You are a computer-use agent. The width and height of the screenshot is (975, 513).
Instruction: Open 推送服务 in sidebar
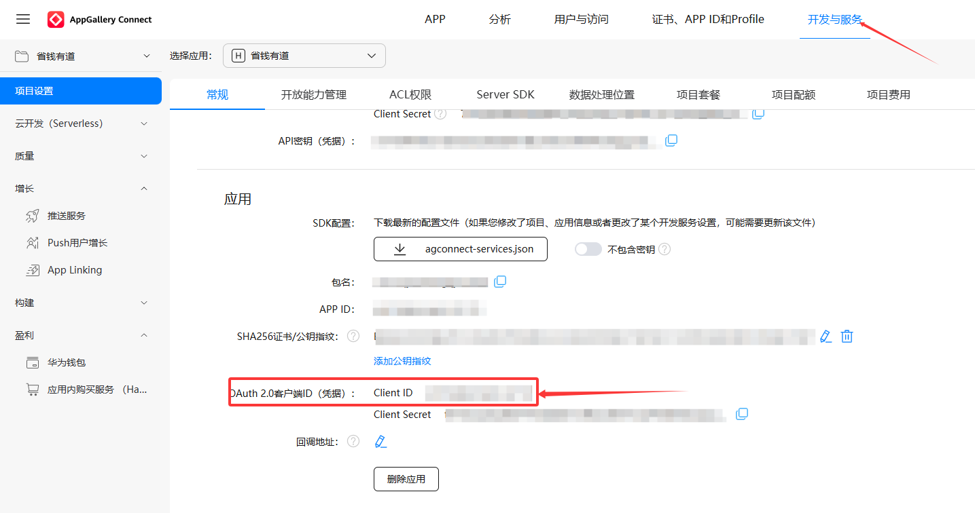click(67, 216)
